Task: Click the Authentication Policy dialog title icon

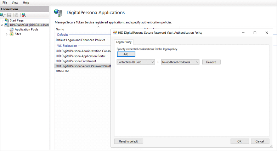Action: pos(115,33)
